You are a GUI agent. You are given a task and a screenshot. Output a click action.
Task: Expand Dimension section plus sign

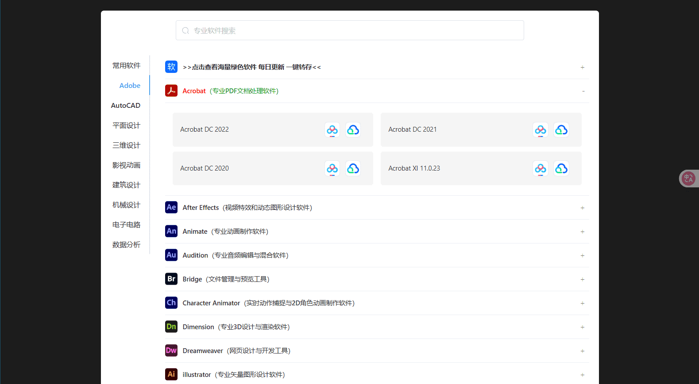point(583,327)
